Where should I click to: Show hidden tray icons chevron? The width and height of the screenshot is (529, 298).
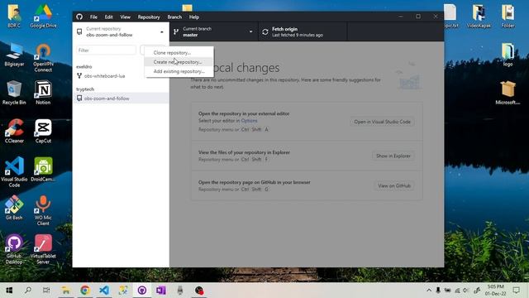[429, 291]
